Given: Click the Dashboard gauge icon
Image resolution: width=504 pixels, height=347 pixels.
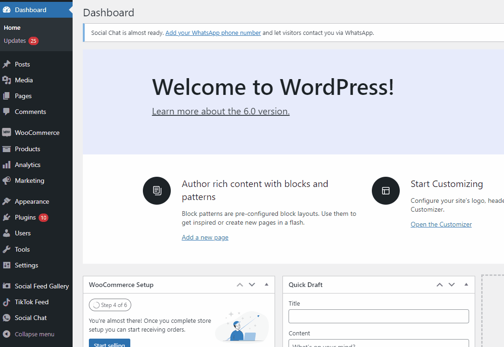Looking at the screenshot, I should click(7, 10).
